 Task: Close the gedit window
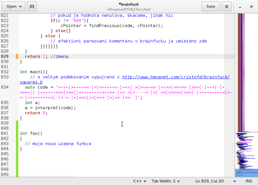pos(251,7)
